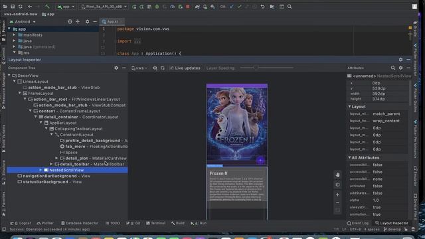This screenshot has height=239, width=425.
Task: Collapse the All Attributes section
Action: [349, 157]
